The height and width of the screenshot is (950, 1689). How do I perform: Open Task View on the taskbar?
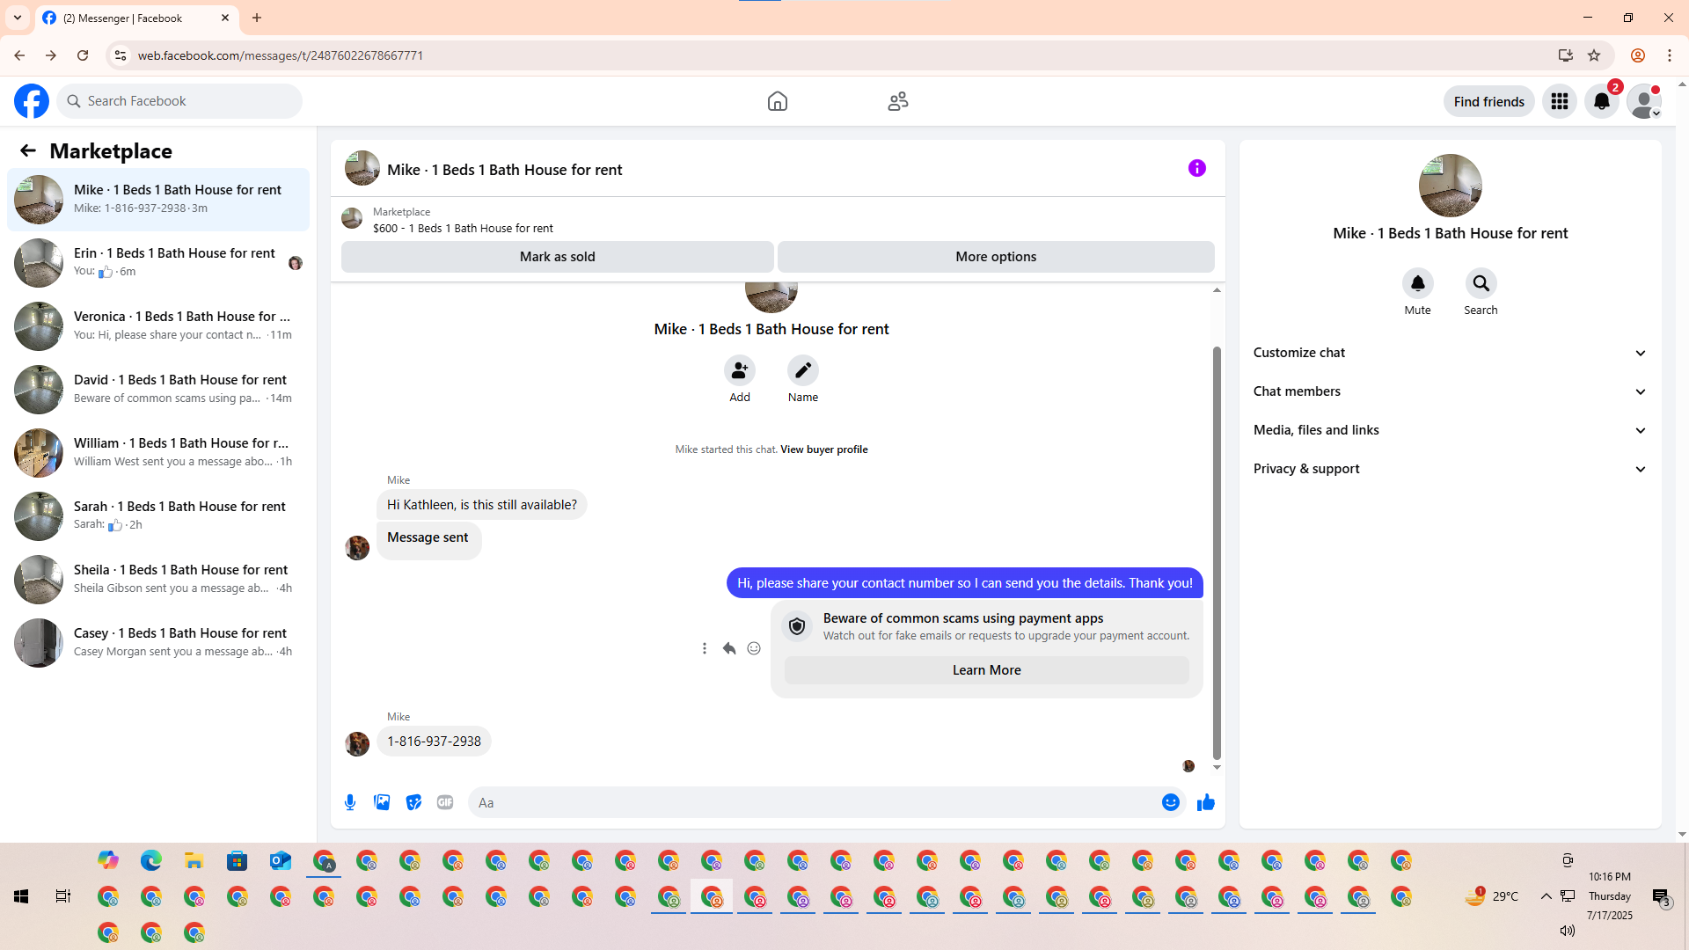[x=63, y=896]
